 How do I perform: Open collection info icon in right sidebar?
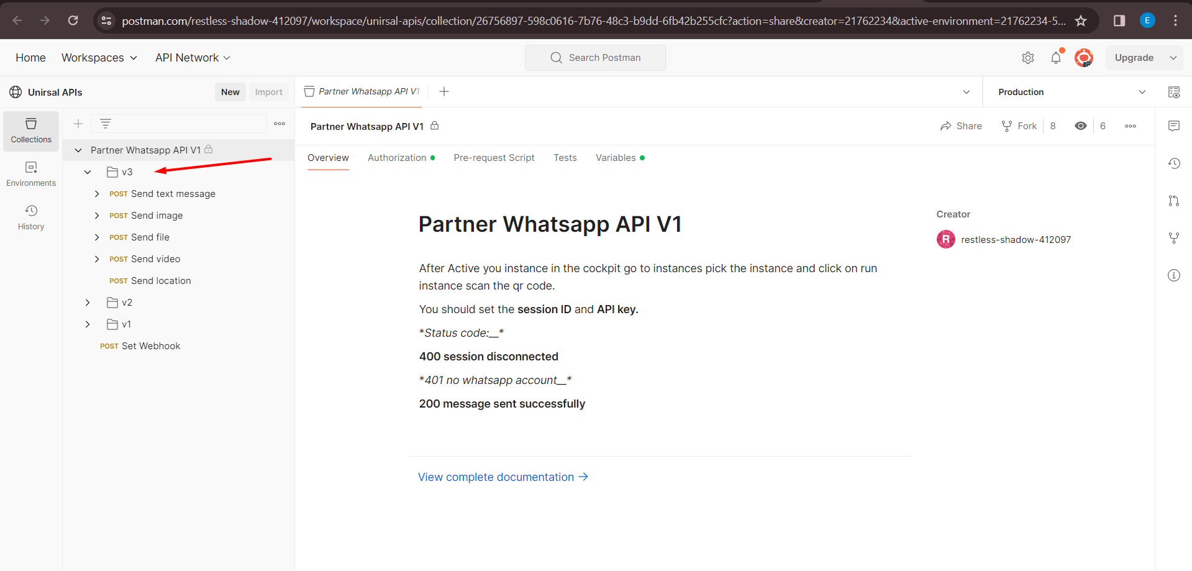(1174, 275)
